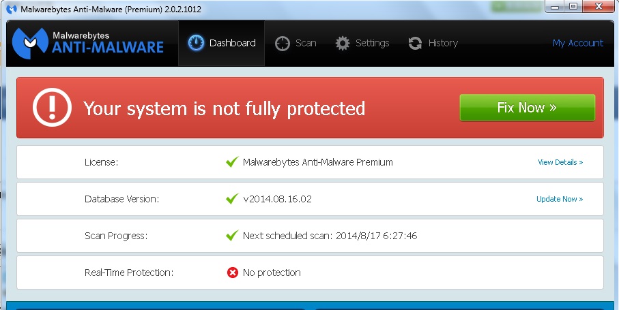Open the Scan tab
This screenshot has width=619, height=310.
[x=296, y=43]
